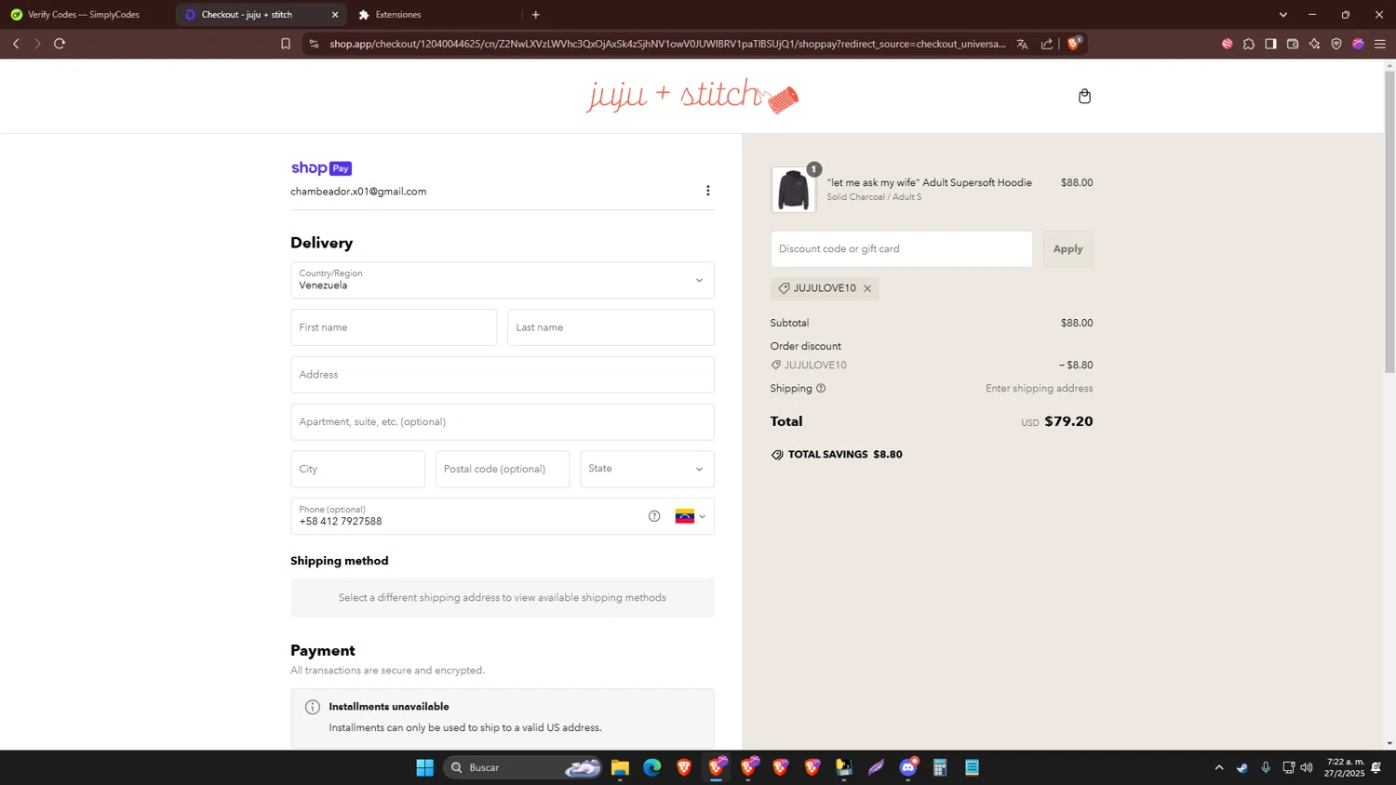The width and height of the screenshot is (1396, 785).
Task: Click the Shipping info help icon
Action: (821, 389)
